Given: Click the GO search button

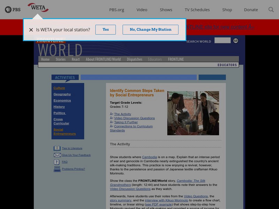Looking at the screenshot, I should coord(236,41).
